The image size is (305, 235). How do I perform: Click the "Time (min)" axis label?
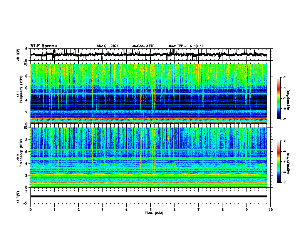click(x=154, y=213)
